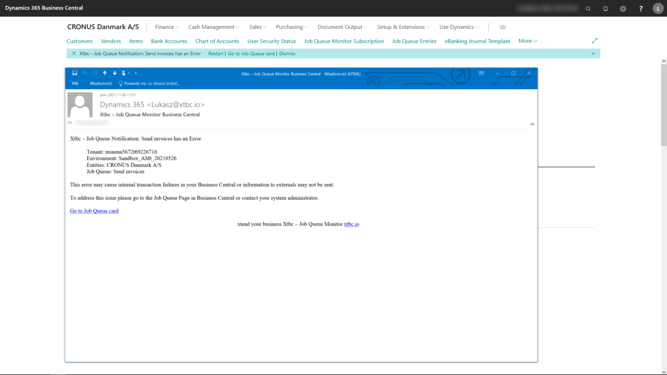Open the Purchasing menu
Viewport: 667px width, 375px height.
point(291,27)
